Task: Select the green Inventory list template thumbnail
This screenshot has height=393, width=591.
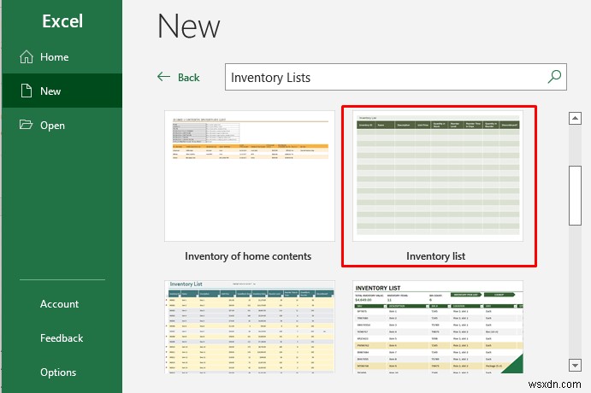Action: tap(438, 176)
